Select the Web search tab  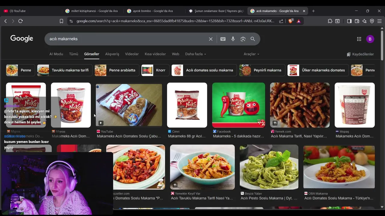point(175,54)
